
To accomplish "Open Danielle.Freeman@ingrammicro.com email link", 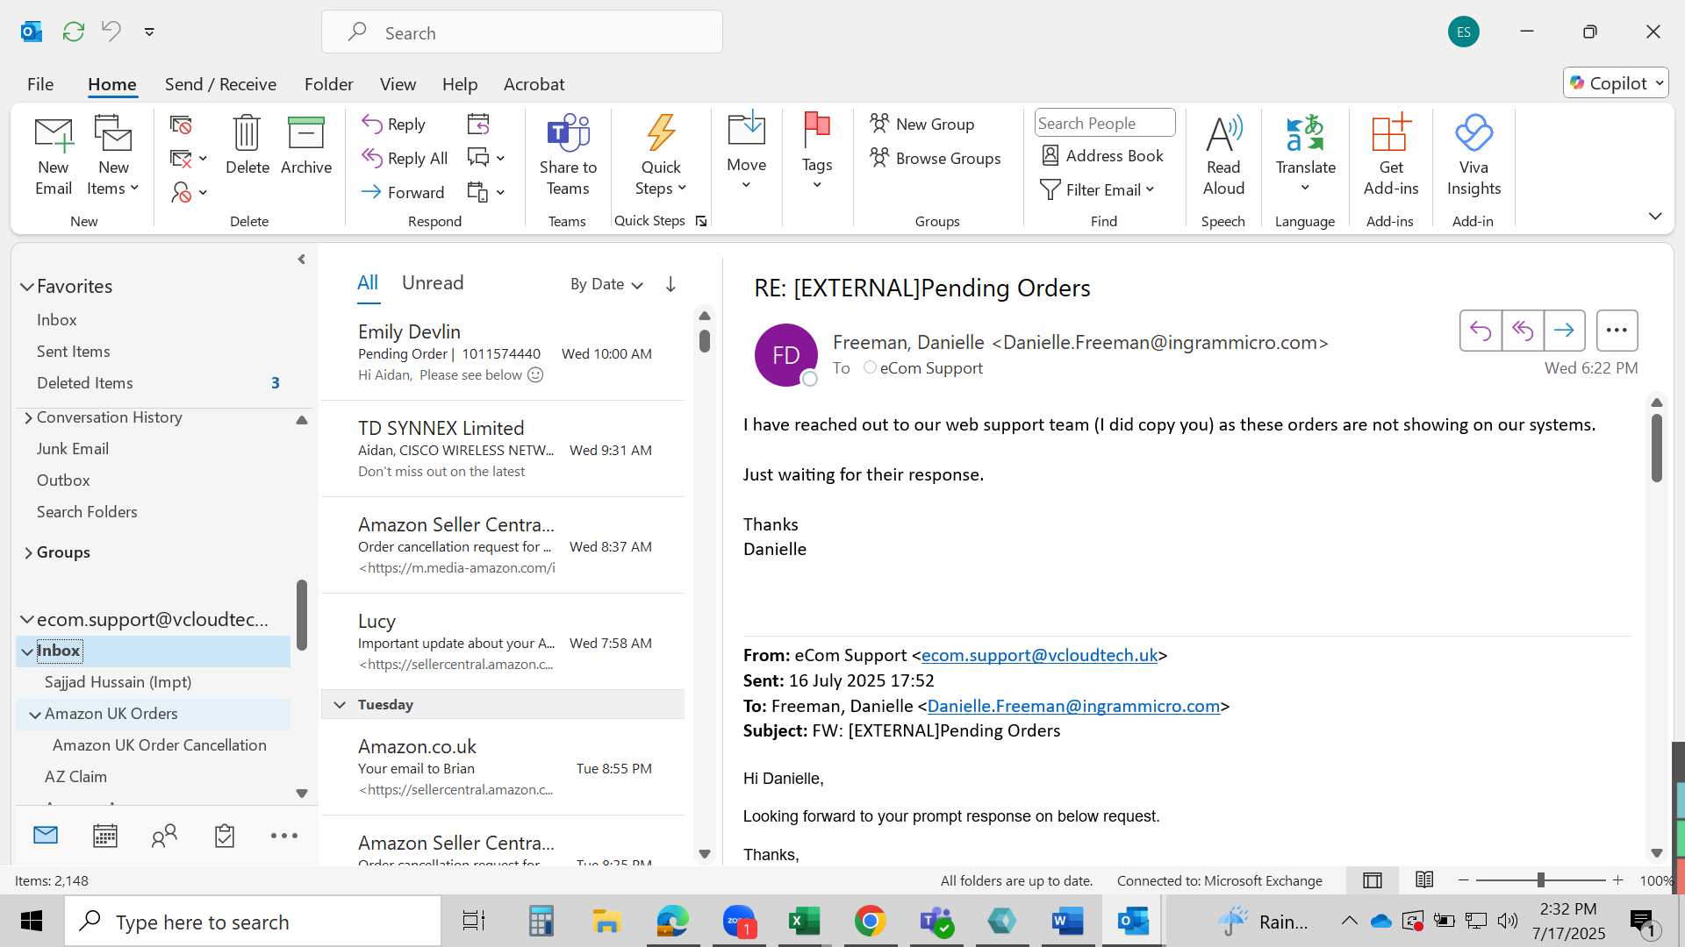I will 1073,706.
